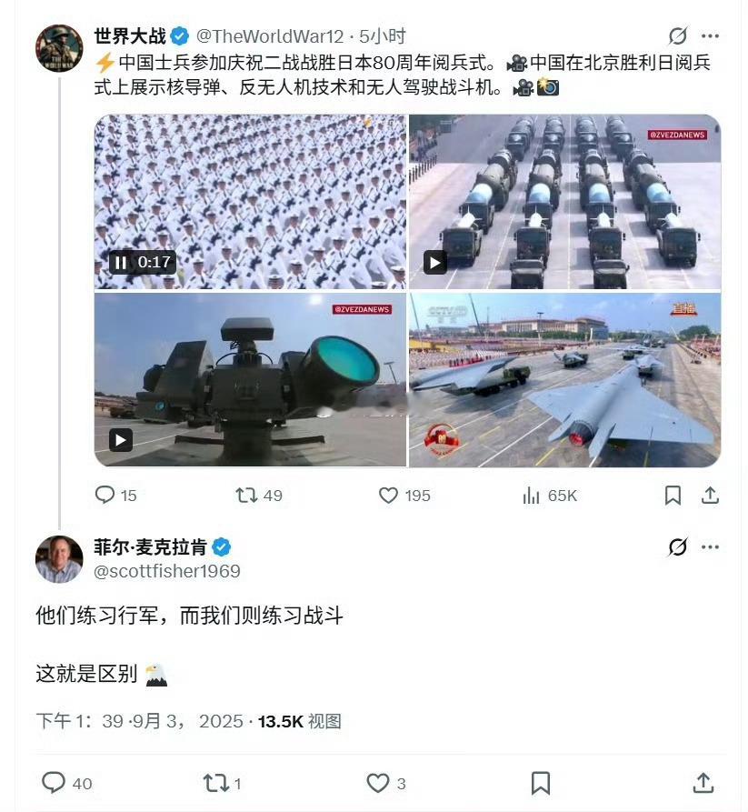Screen dimensions: 748x812
Task: Repost the 世界大战 tweet with 49 reposts
Action: tap(246, 496)
